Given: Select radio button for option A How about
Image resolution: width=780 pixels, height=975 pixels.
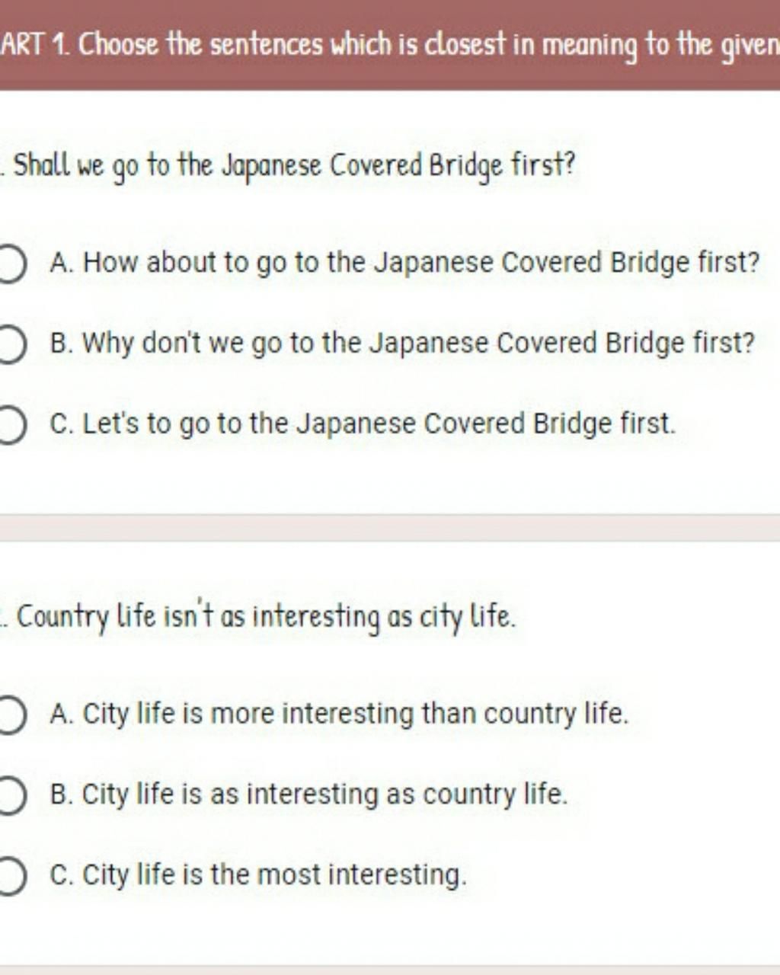Looking at the screenshot, I should coord(11,264).
